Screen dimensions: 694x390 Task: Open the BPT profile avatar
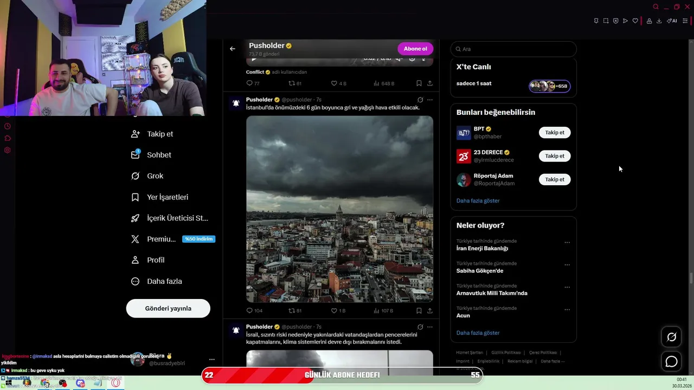click(464, 133)
